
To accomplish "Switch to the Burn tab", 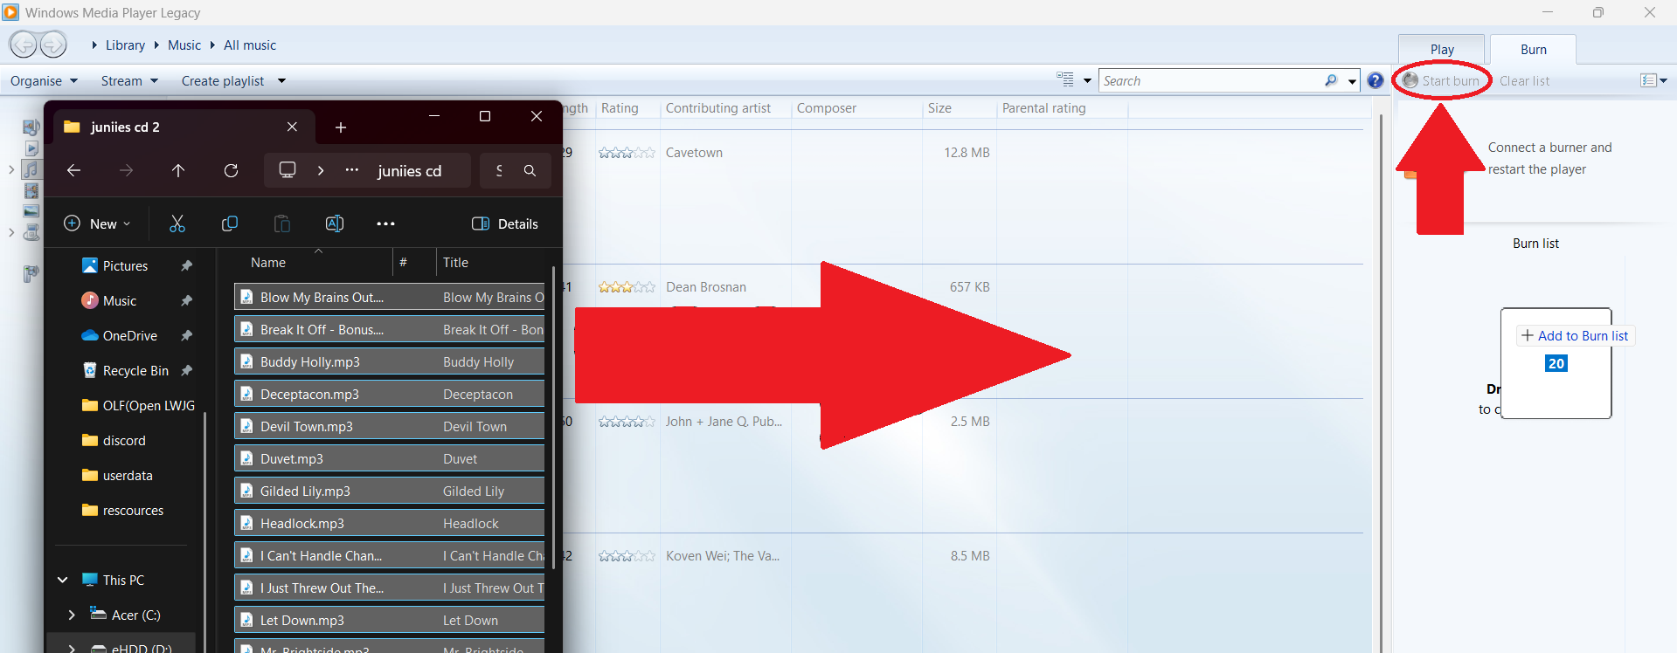I will point(1533,50).
